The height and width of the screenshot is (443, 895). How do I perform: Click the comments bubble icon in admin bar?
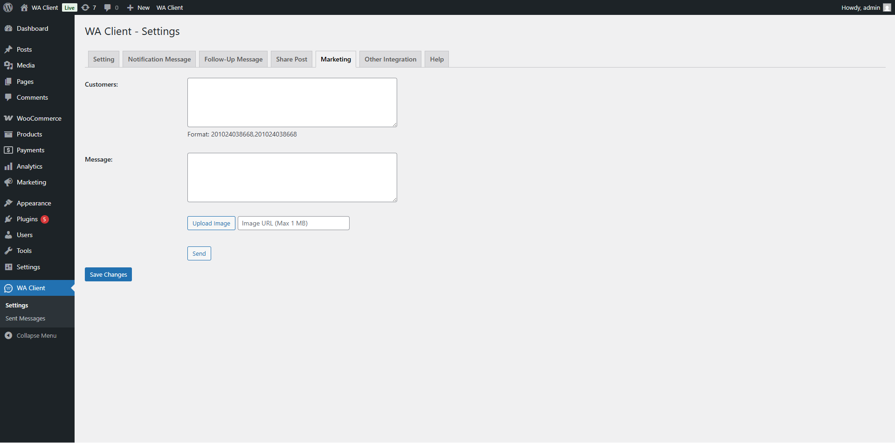108,7
